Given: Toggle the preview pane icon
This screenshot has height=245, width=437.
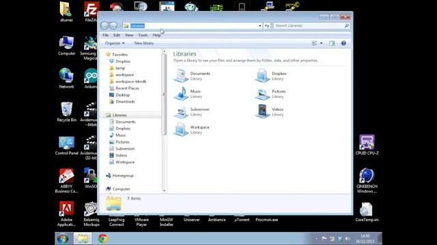Looking at the screenshot, I should (x=332, y=43).
